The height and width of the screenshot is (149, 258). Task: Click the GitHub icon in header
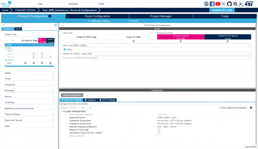[229, 4]
